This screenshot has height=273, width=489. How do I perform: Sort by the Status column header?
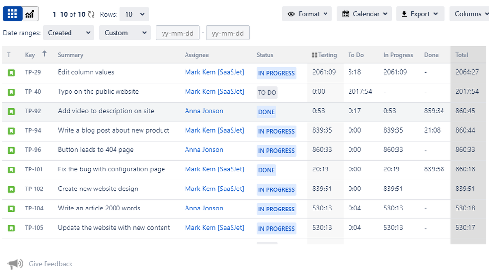coord(265,55)
